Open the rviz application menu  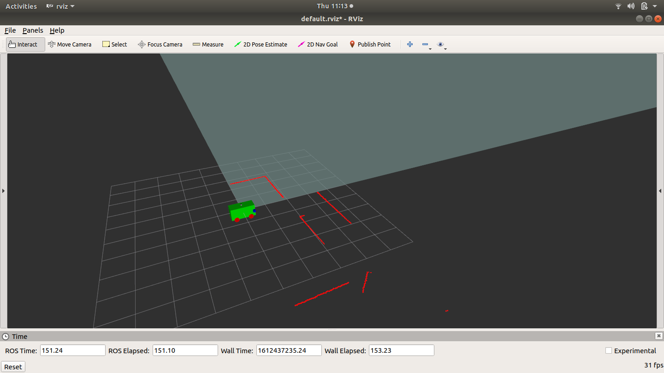[60, 6]
